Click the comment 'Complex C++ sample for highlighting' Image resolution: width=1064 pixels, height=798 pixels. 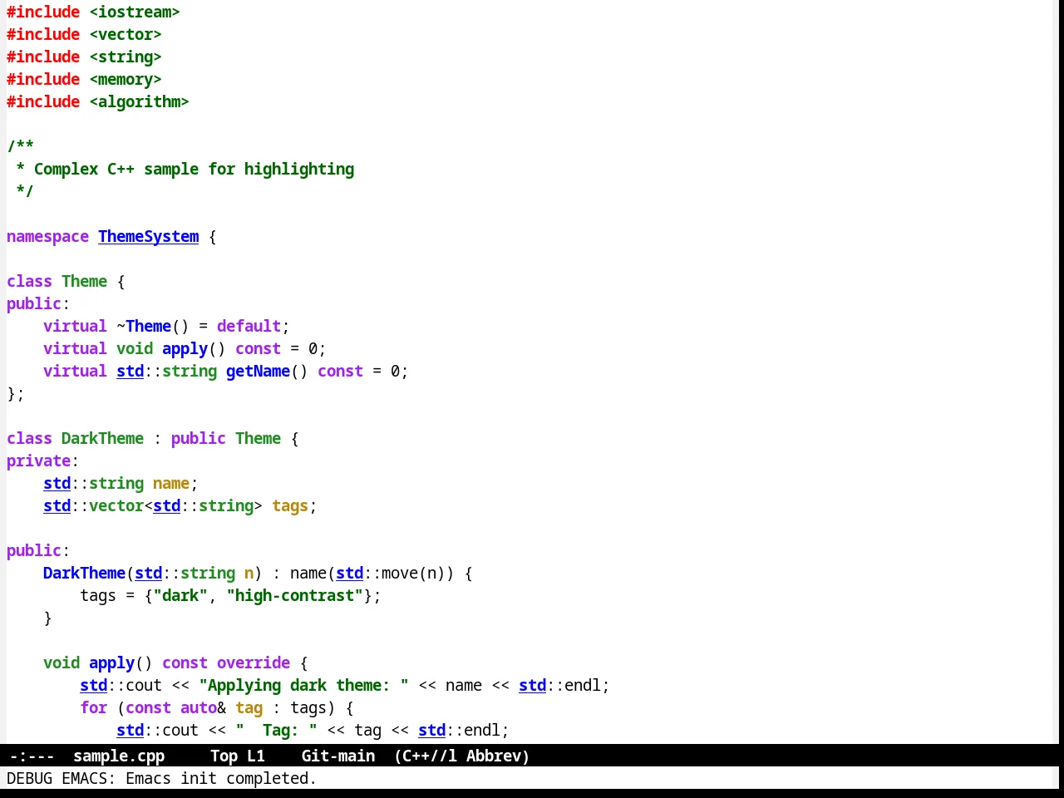(x=194, y=169)
